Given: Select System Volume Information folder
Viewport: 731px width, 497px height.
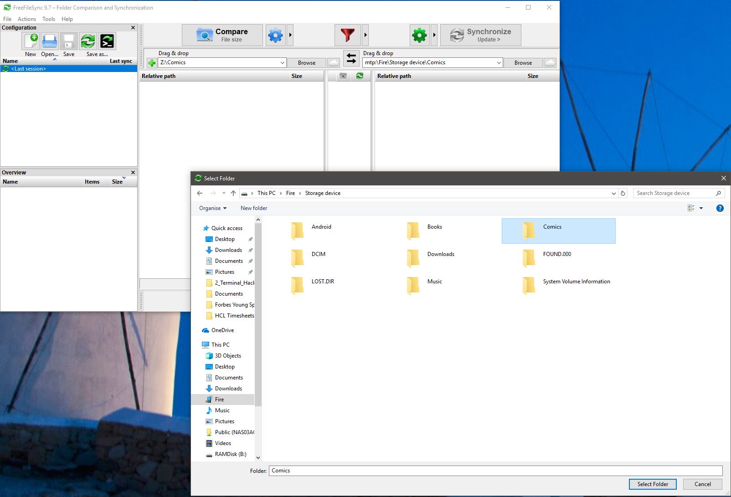Looking at the screenshot, I should pyautogui.click(x=558, y=285).
